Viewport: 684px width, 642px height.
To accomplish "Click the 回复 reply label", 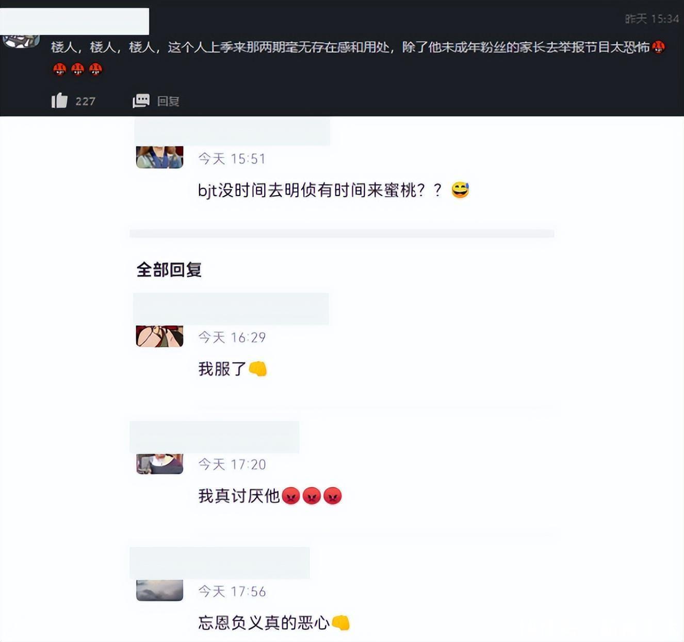I will click(168, 101).
